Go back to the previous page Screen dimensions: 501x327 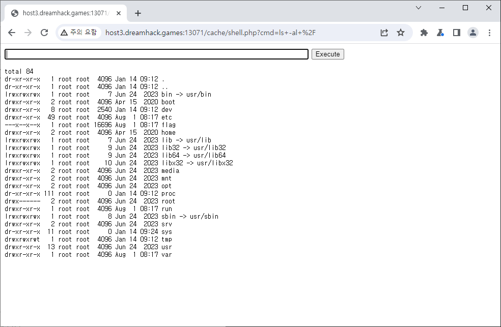pos(12,33)
